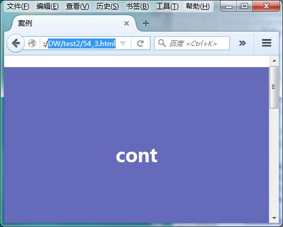Open the toolbar overflow chevron

tap(242, 43)
